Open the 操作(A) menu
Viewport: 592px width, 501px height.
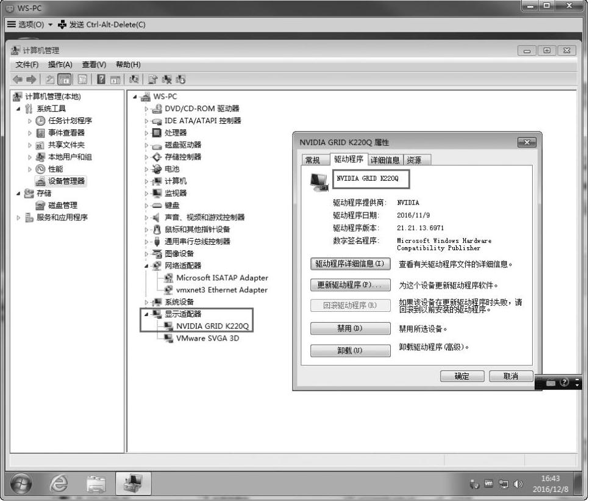coord(60,65)
